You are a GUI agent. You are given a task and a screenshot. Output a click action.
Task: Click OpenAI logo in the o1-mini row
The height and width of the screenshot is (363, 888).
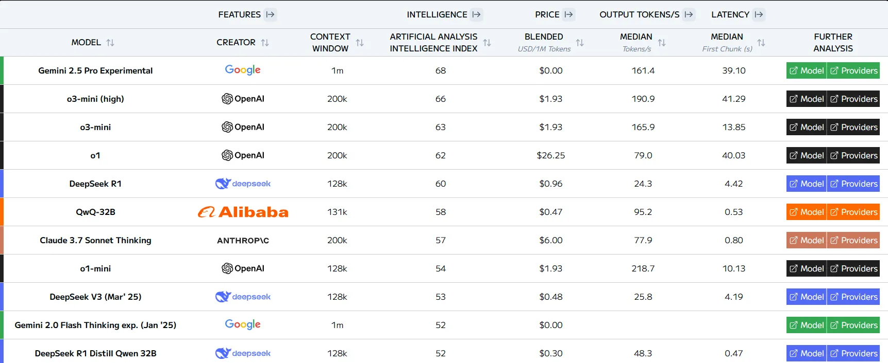(x=243, y=268)
